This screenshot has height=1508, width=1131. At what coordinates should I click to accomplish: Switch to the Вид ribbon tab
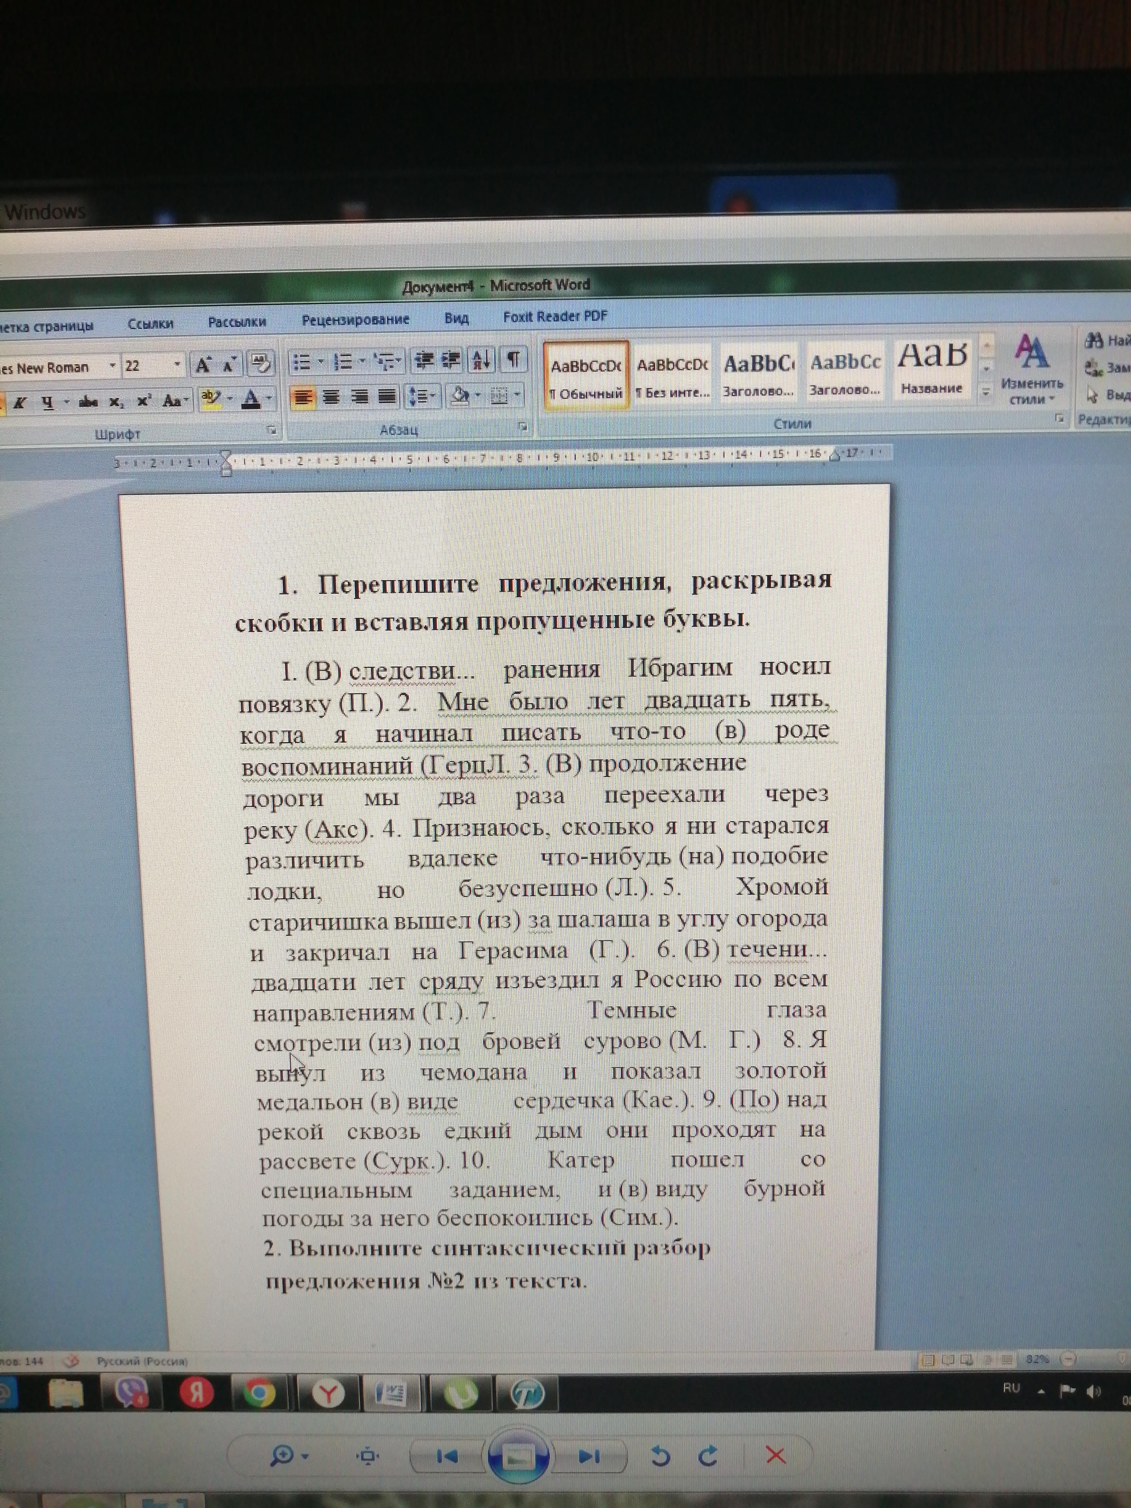(x=456, y=318)
